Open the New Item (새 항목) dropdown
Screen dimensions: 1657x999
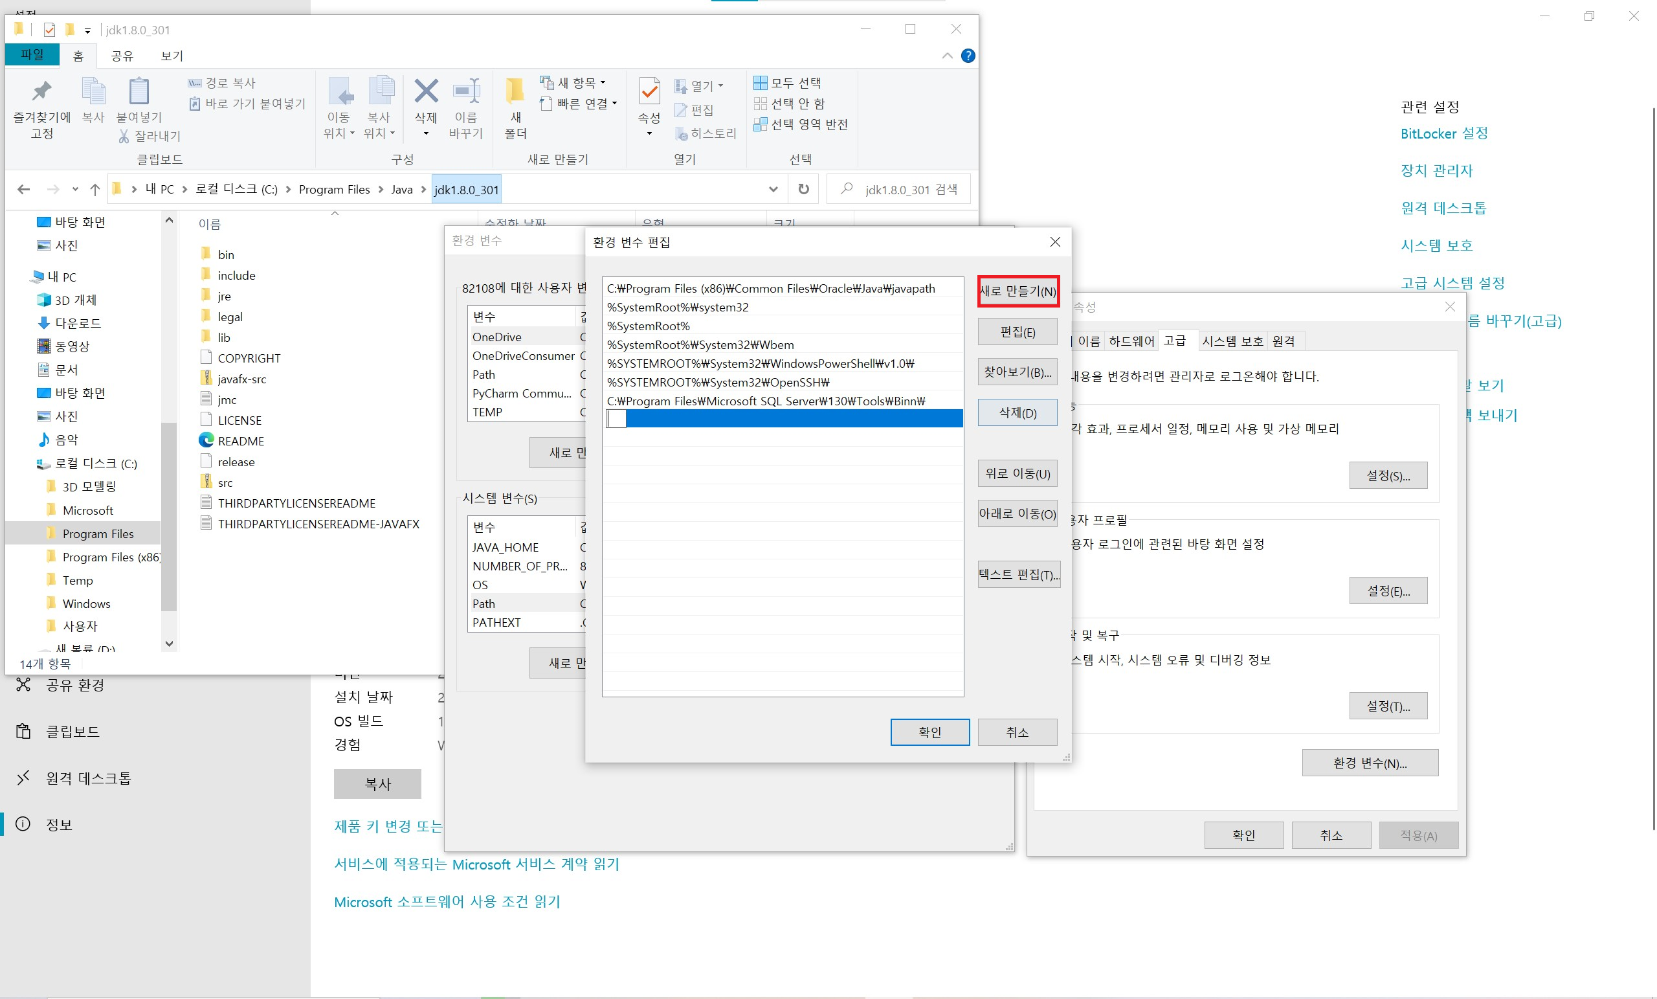point(575,83)
